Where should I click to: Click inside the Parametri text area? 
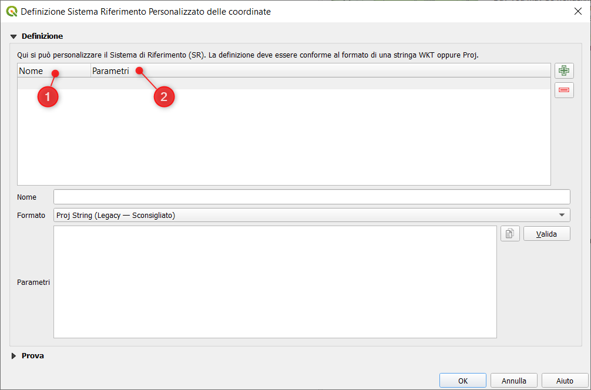(x=275, y=282)
